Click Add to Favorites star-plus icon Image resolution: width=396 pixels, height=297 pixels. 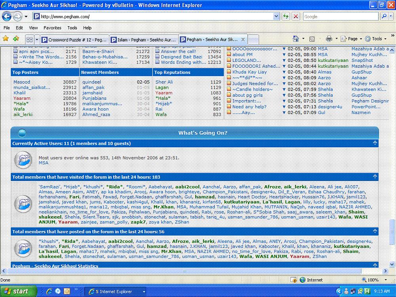pyautogui.click(x=16, y=39)
